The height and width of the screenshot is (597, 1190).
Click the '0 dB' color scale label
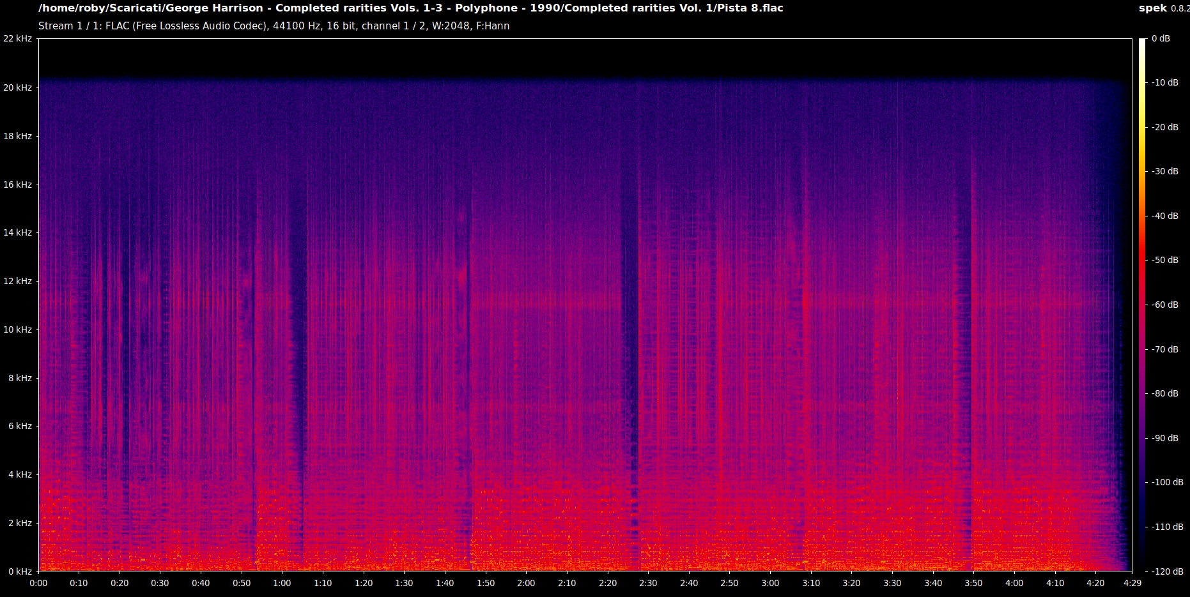click(1161, 38)
